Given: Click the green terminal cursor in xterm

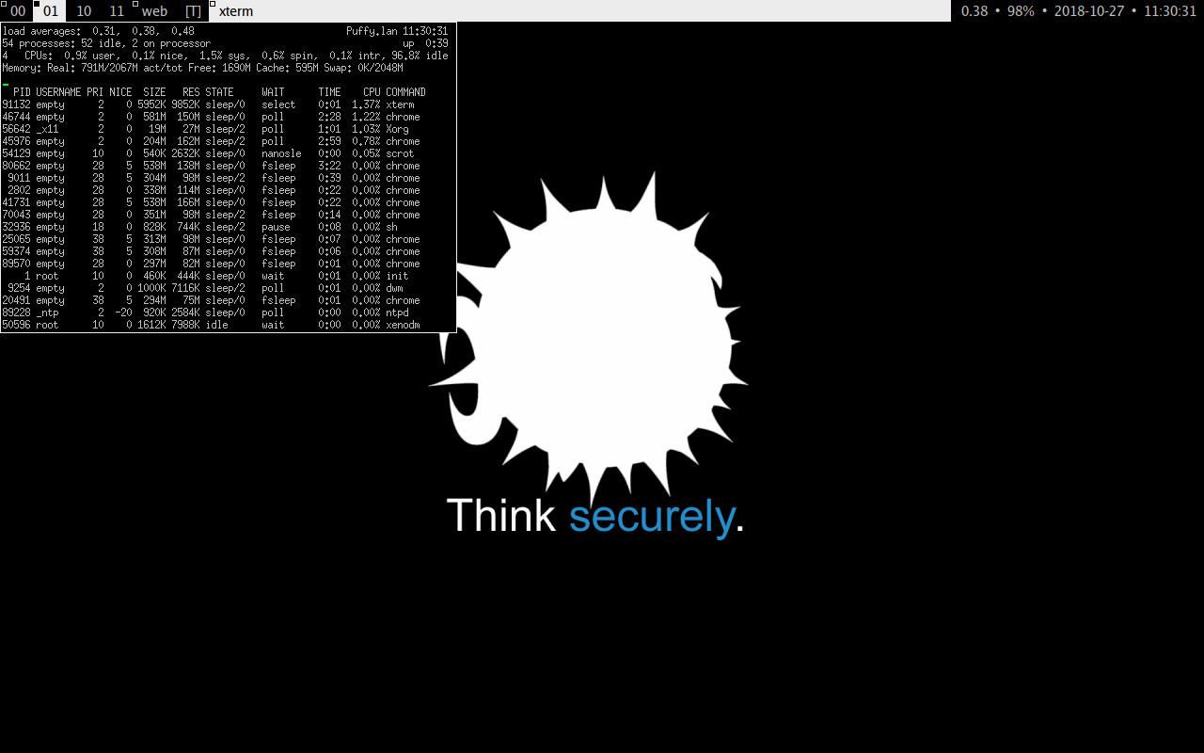Looking at the screenshot, I should [x=6, y=84].
